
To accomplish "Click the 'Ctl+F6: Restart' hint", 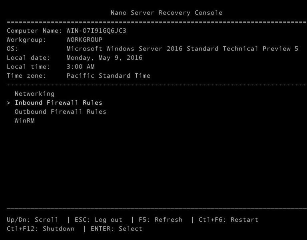I will pyautogui.click(x=229, y=220).
